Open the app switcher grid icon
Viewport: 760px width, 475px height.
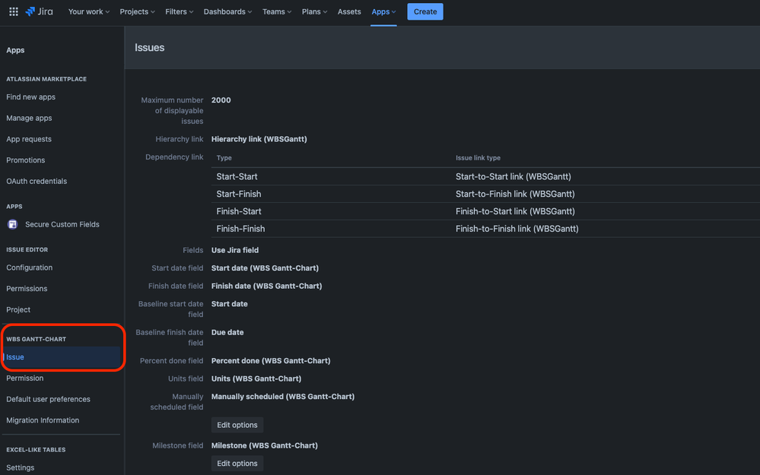pyautogui.click(x=14, y=11)
